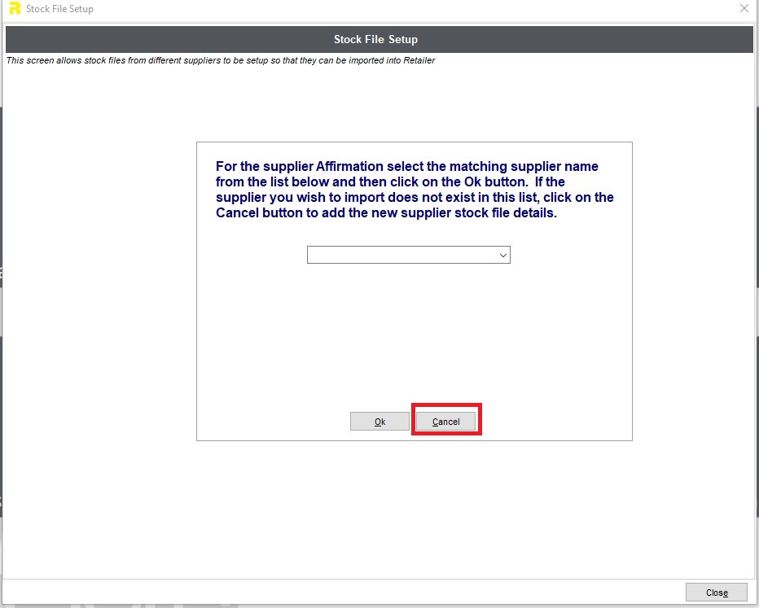Open the matching supplier name dropdown
The image size is (759, 608).
coord(408,256)
